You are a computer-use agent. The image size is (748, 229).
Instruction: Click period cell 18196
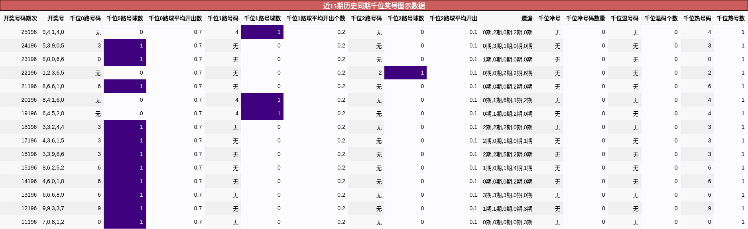pyautogui.click(x=29, y=127)
